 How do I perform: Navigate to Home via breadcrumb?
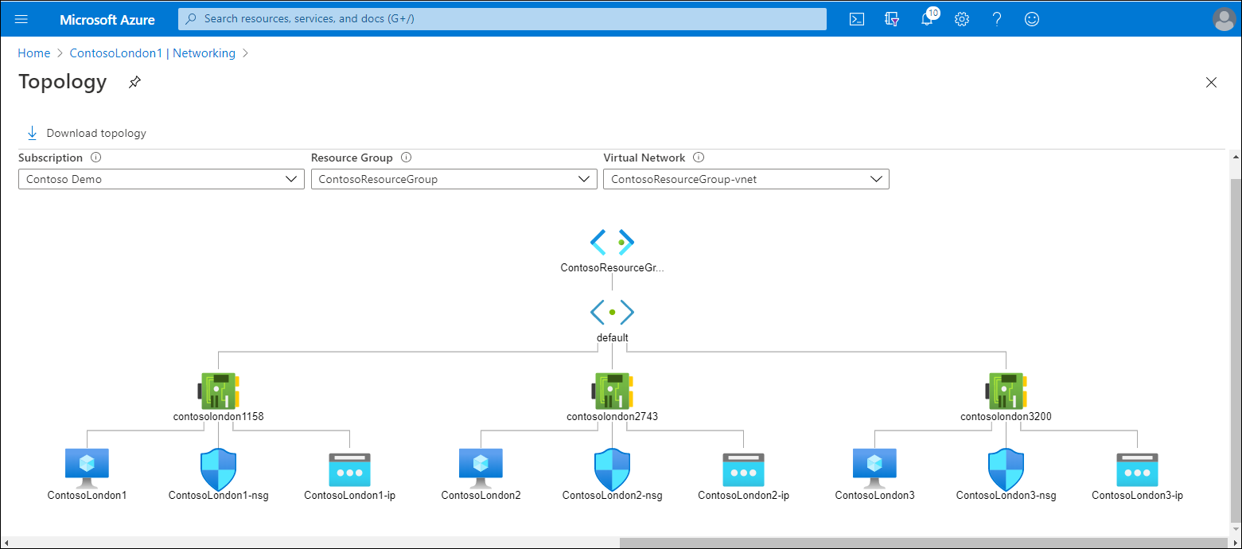tap(33, 53)
